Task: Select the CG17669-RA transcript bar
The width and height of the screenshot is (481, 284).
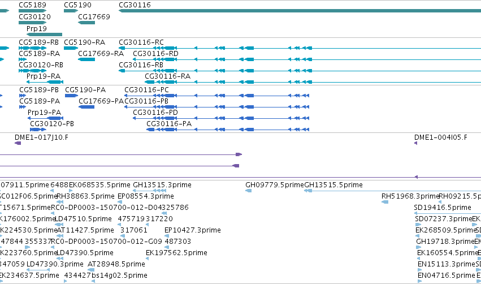Action: pos(86,59)
